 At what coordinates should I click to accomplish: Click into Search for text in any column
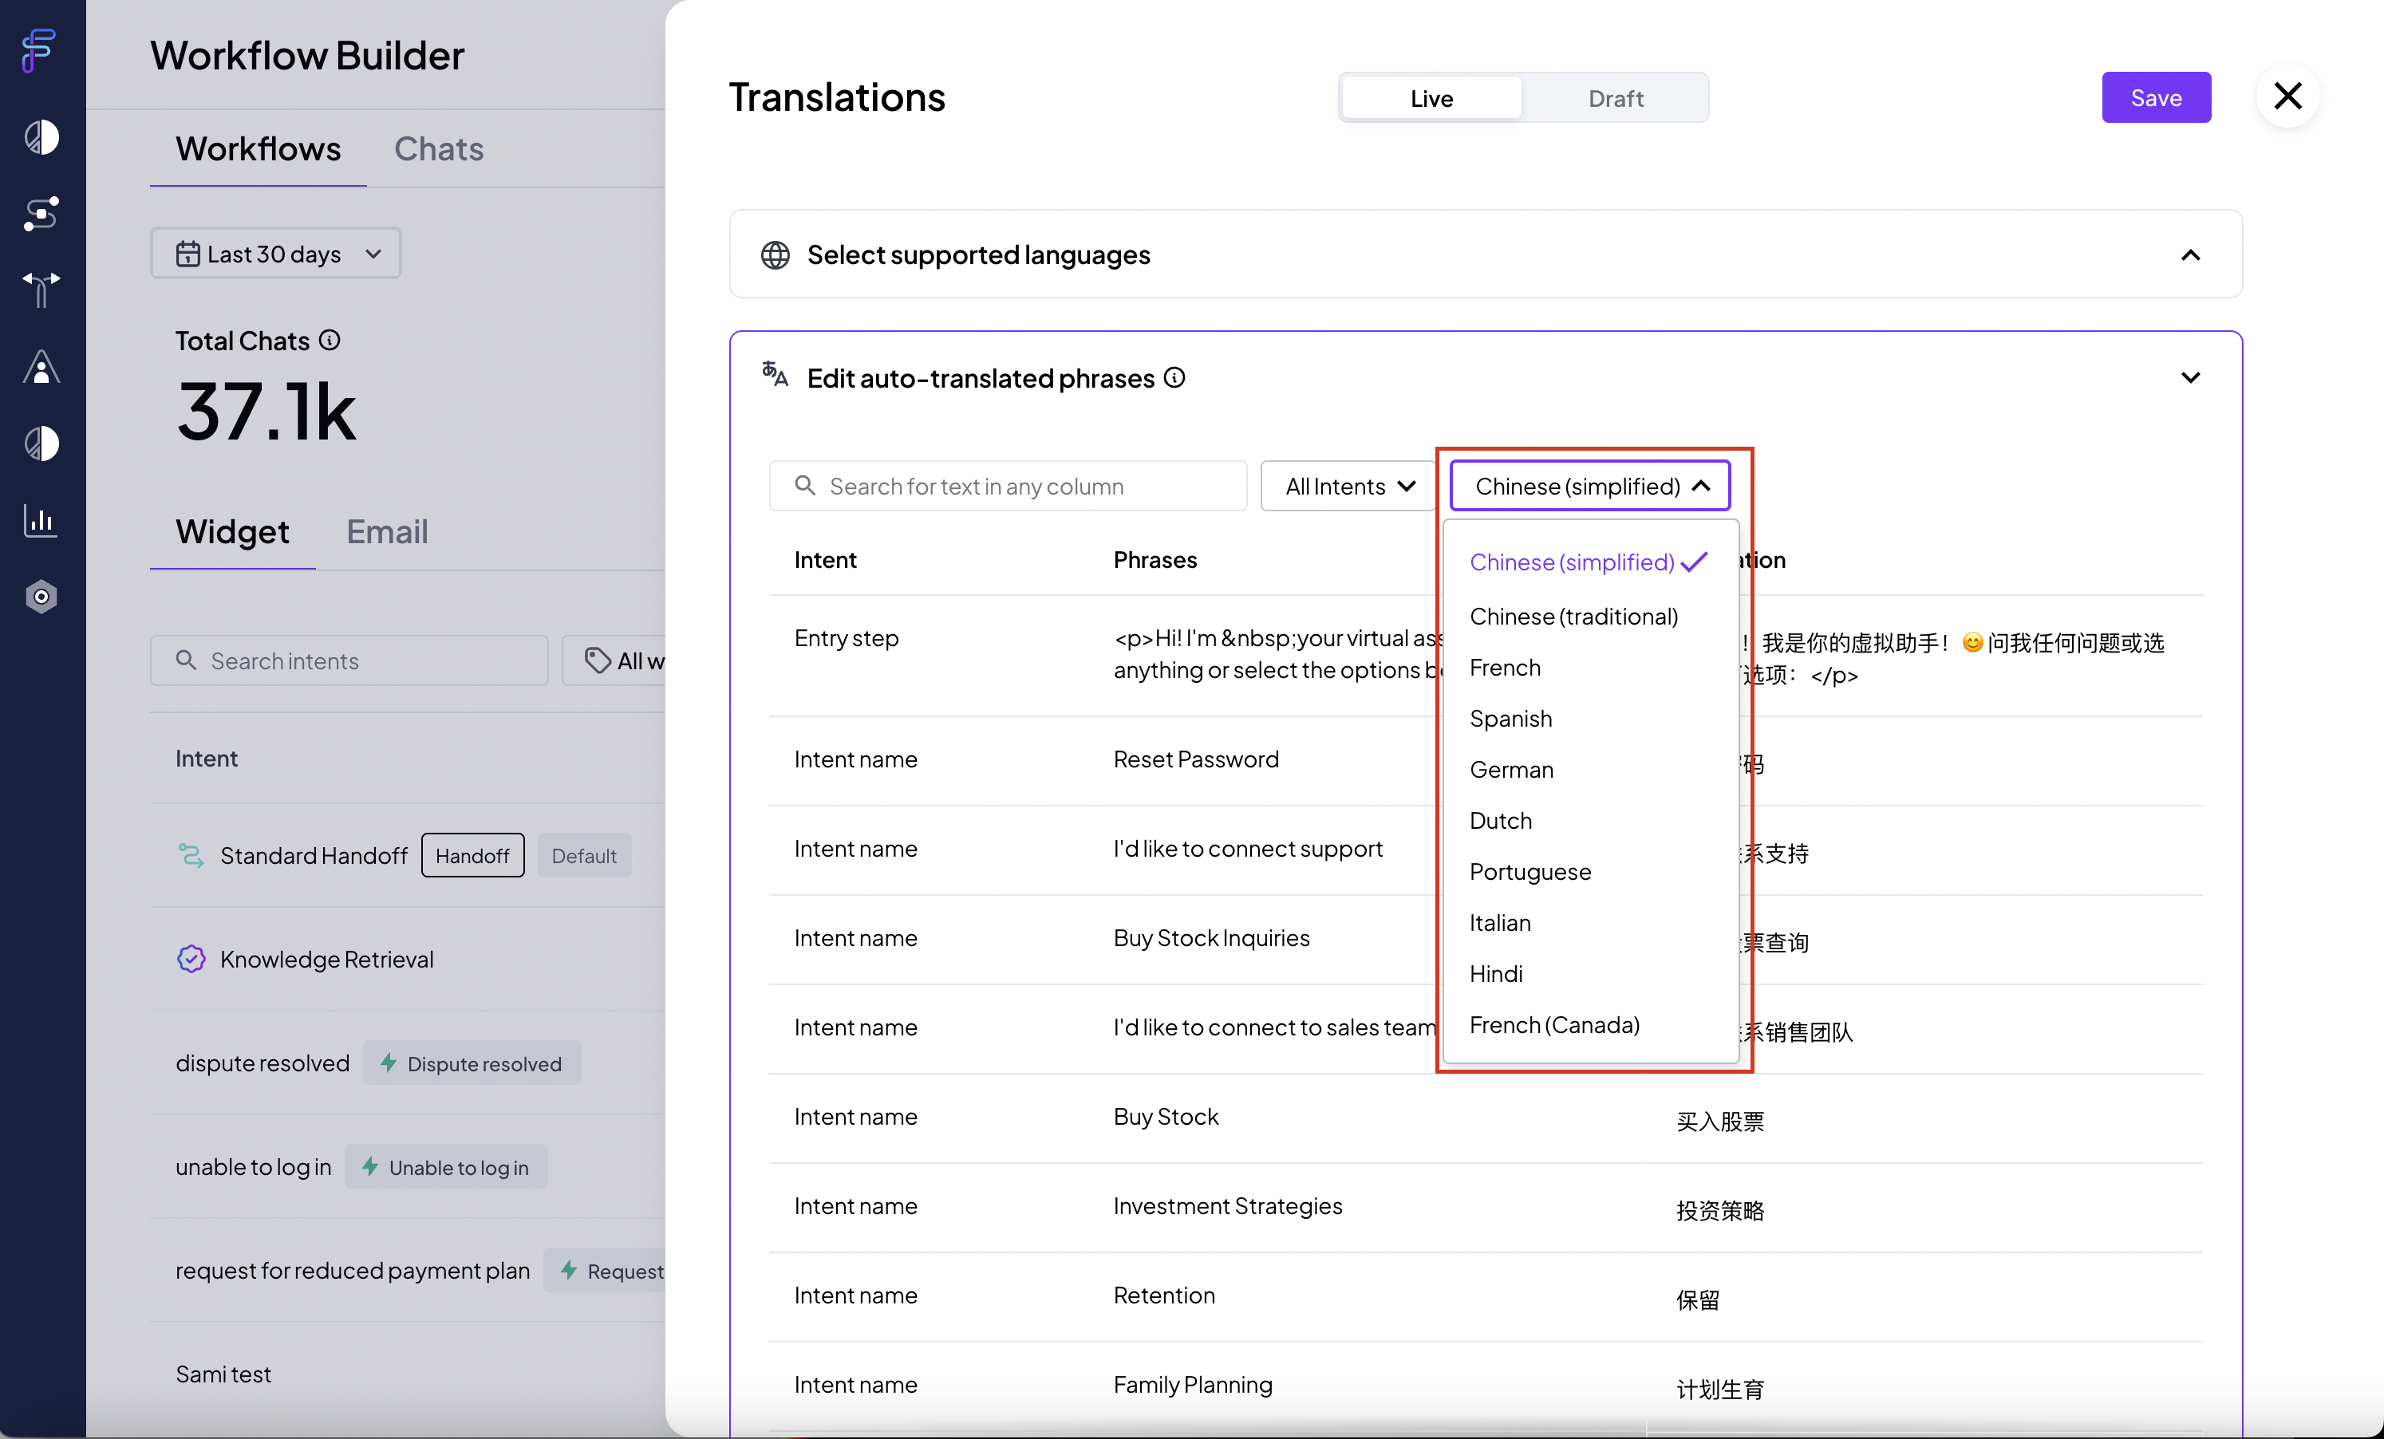[1008, 486]
